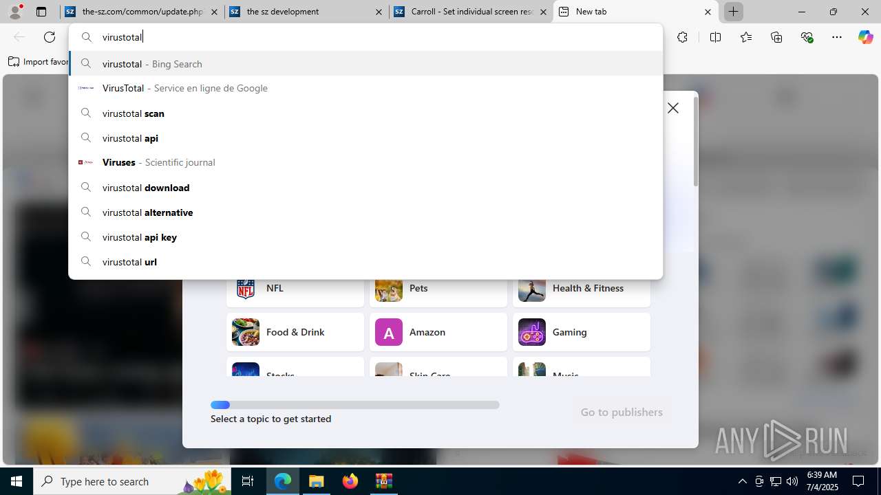This screenshot has height=495, width=881.
Task: Open Settings and more ellipsis menu
Action: (837, 37)
